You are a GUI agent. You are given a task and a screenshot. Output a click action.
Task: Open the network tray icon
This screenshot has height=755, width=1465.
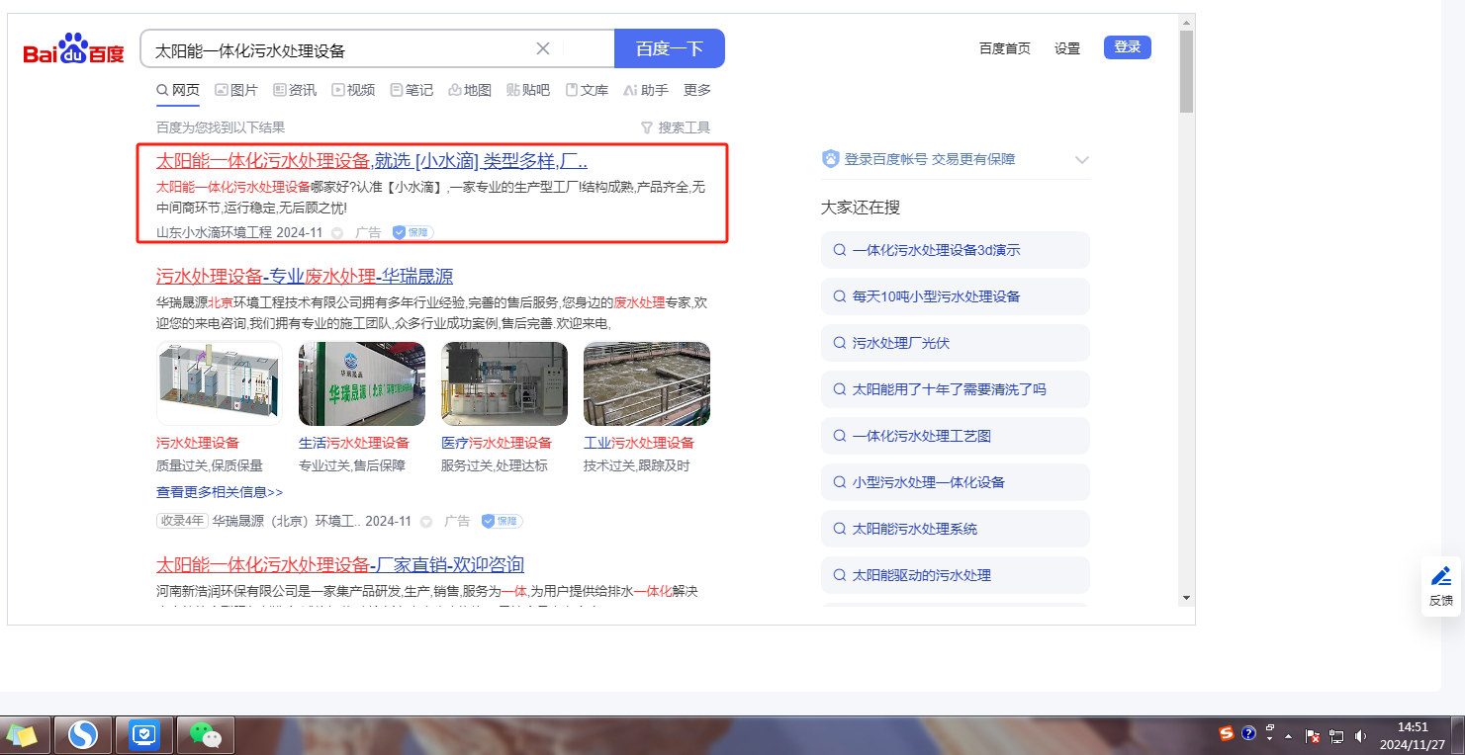coord(1336,735)
